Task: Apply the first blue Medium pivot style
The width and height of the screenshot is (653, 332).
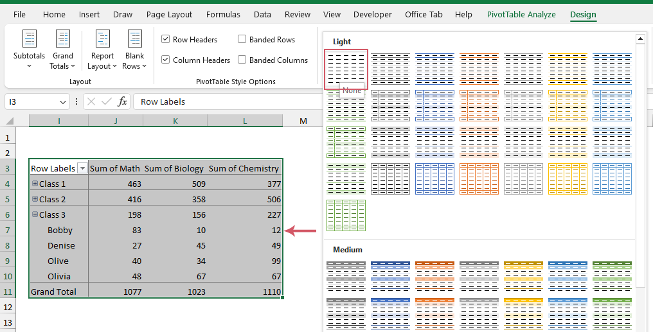Action: pos(390,274)
